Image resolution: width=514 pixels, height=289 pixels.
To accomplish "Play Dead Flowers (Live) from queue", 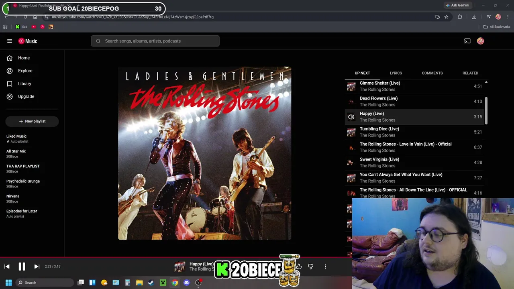I will pos(415,102).
